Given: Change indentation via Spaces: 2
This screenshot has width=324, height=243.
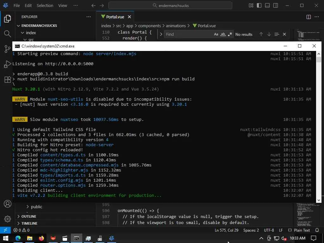Looking at the screenshot, I should 251,230.
